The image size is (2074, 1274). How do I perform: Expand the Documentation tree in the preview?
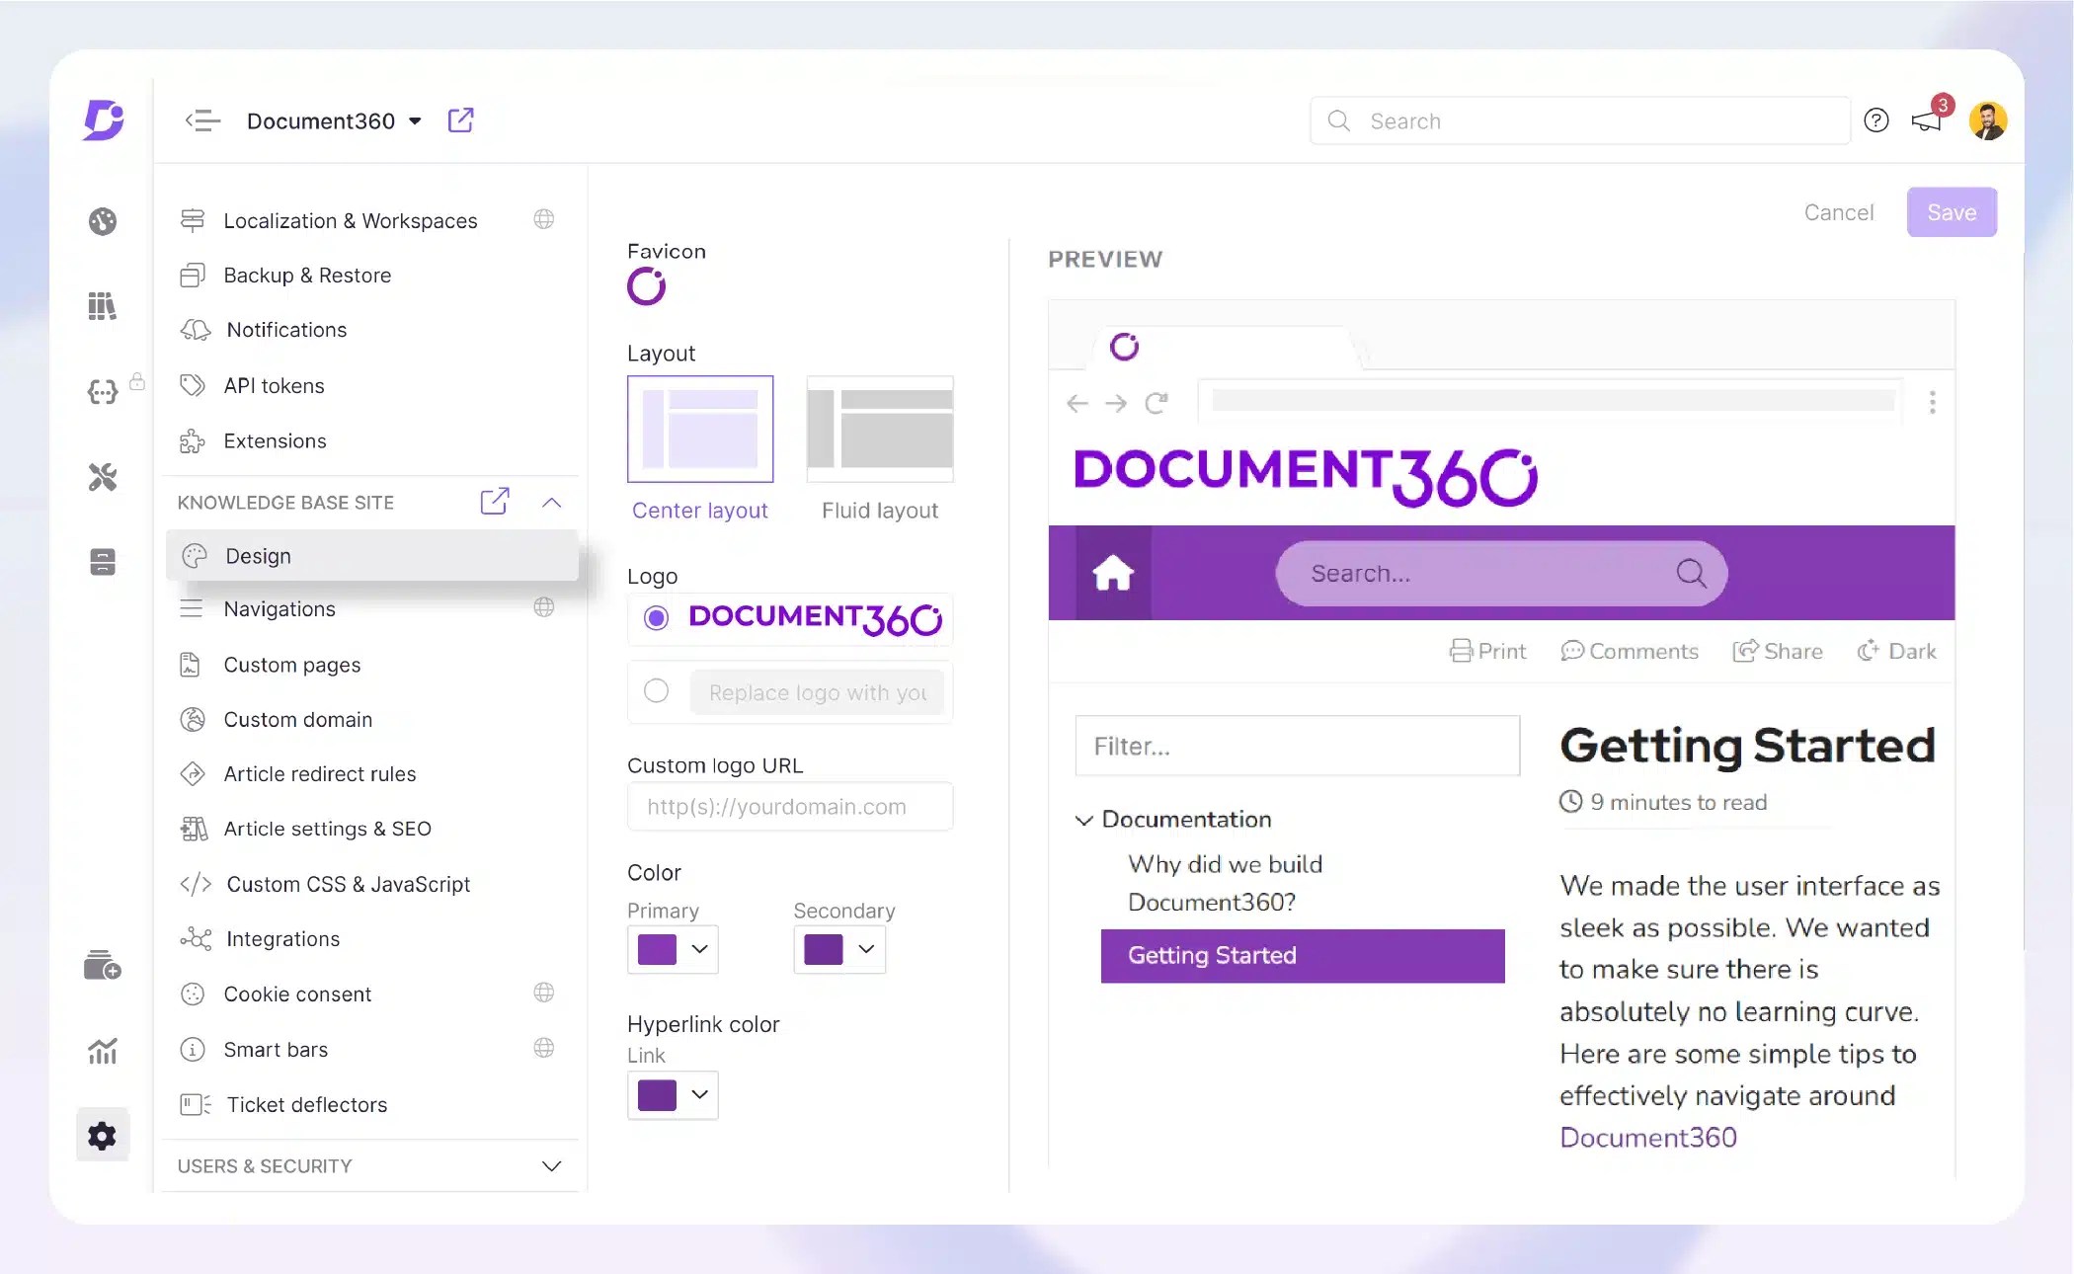(x=1083, y=820)
